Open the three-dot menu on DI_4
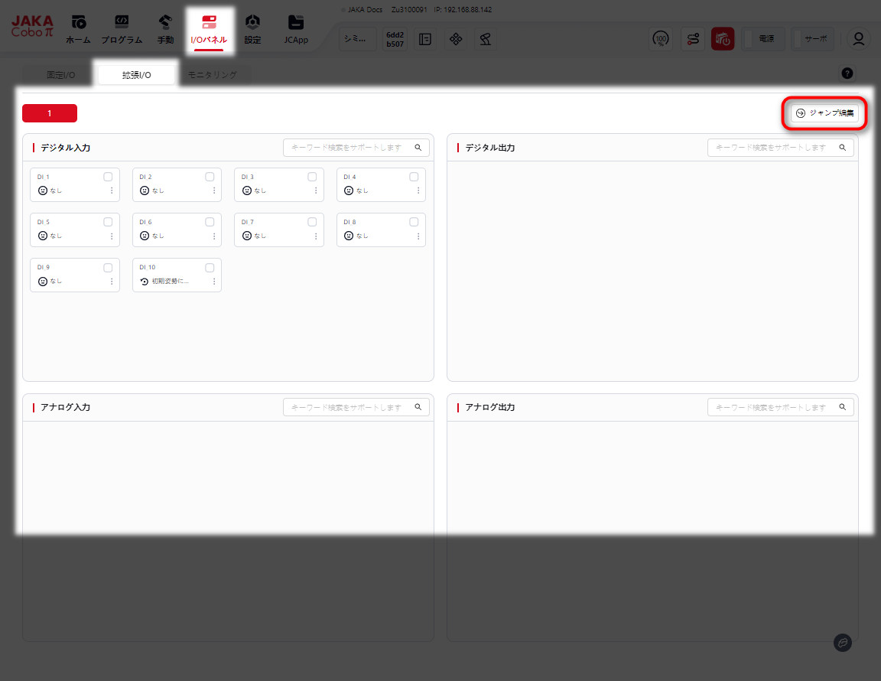 (418, 191)
